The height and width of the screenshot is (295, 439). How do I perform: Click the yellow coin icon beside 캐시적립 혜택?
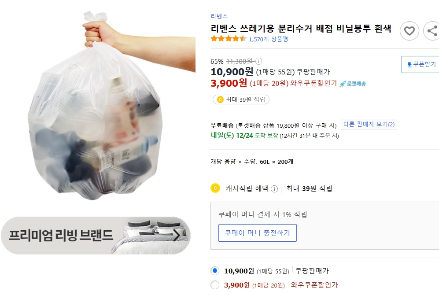[215, 188]
